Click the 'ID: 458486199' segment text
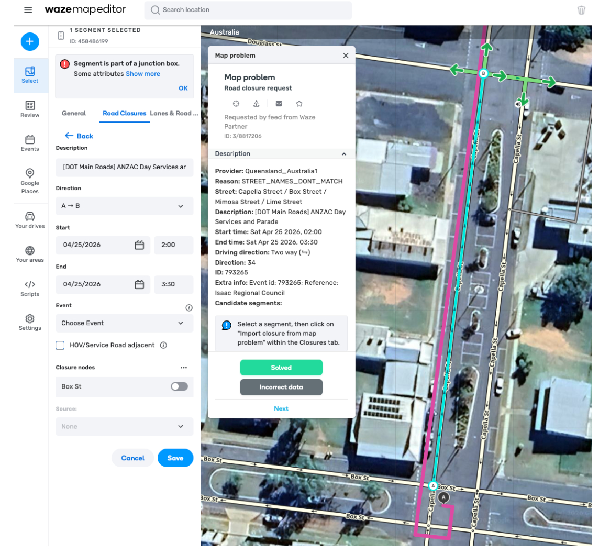 [x=88, y=41]
